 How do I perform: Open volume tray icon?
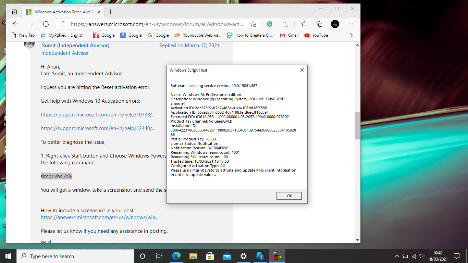tap(421, 256)
